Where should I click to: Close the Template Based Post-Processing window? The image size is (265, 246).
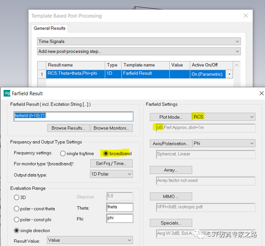tap(246, 16)
